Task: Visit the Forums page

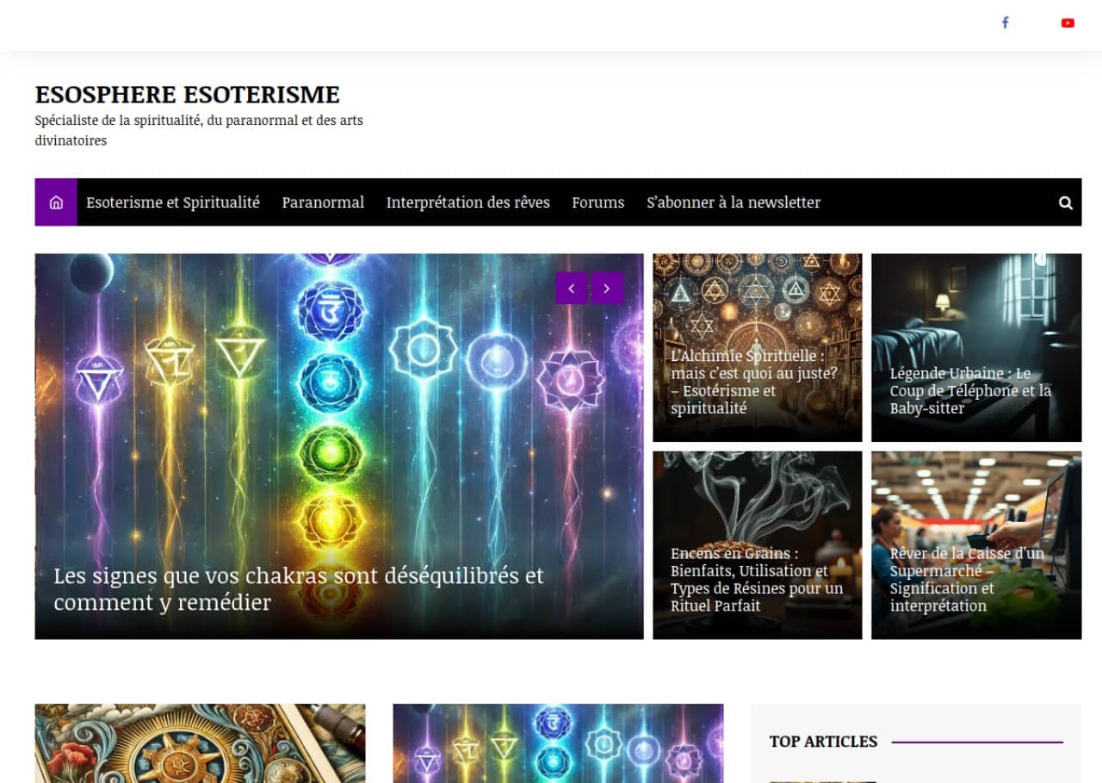Action: click(x=597, y=202)
